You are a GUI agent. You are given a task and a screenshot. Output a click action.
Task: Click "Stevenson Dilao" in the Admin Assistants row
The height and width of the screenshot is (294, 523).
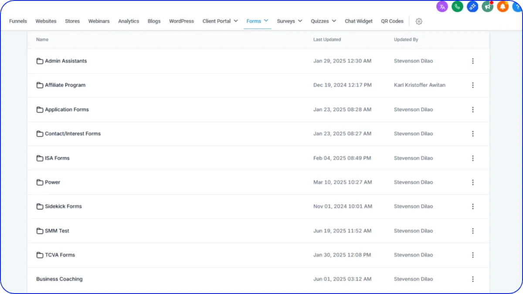414,61
